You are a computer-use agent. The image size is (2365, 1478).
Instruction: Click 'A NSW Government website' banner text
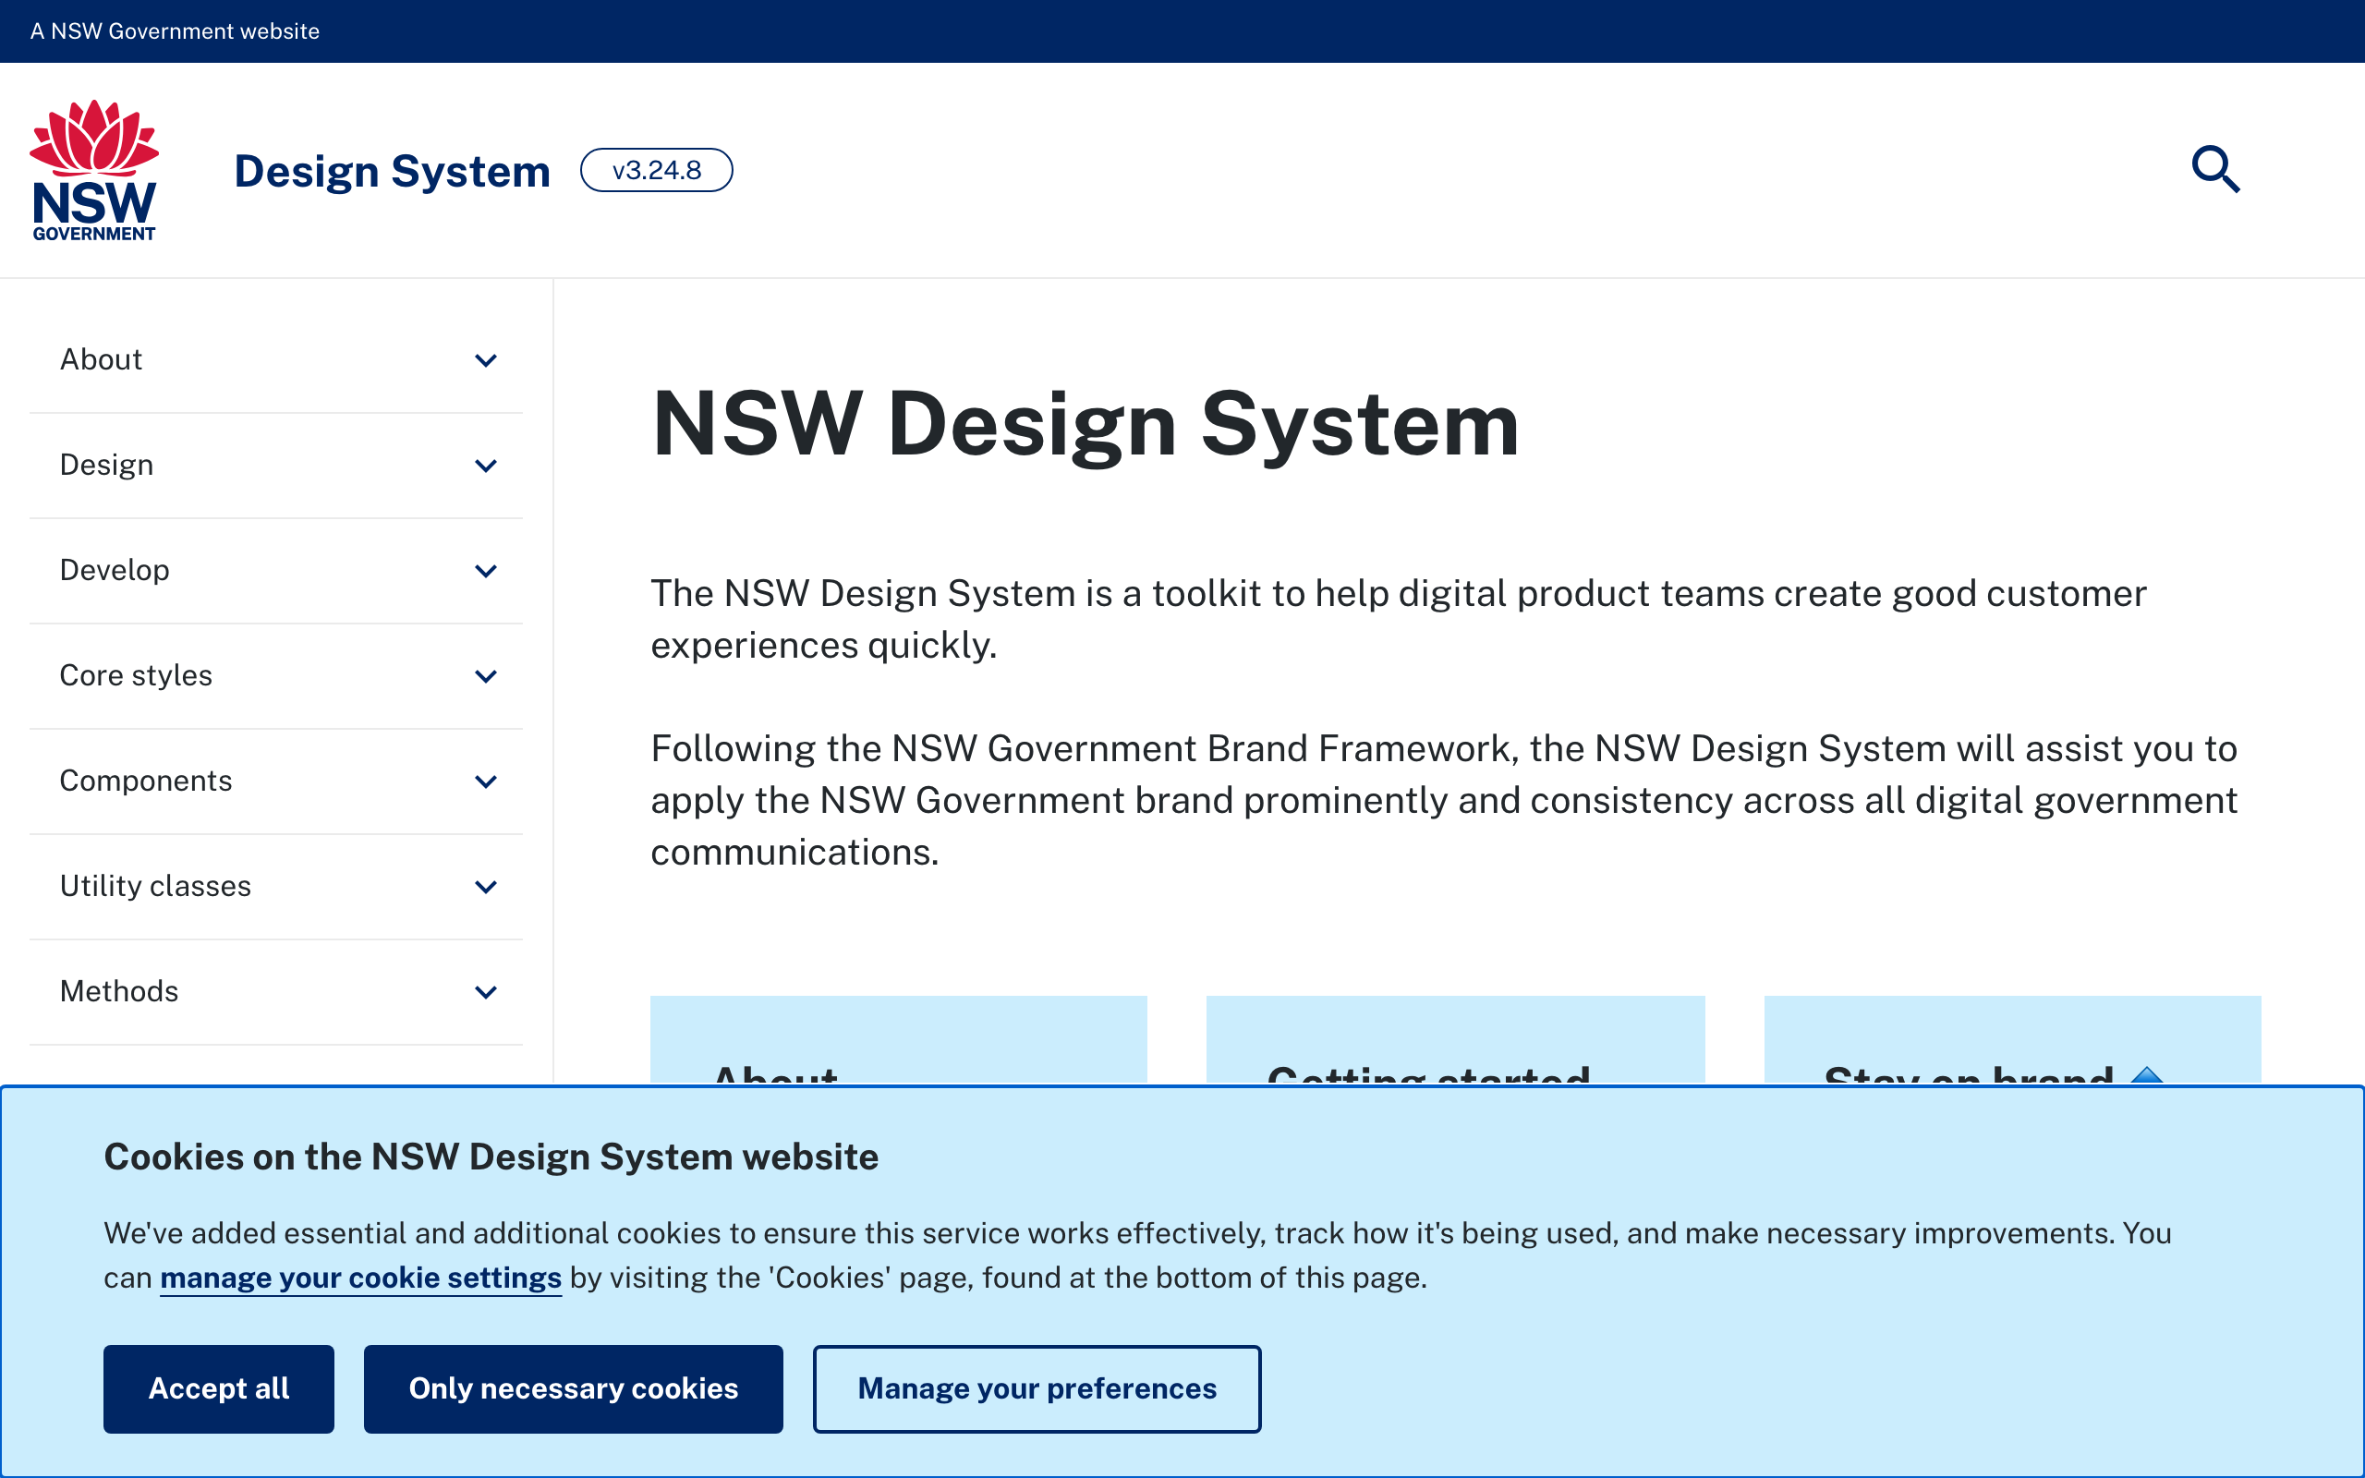175,31
